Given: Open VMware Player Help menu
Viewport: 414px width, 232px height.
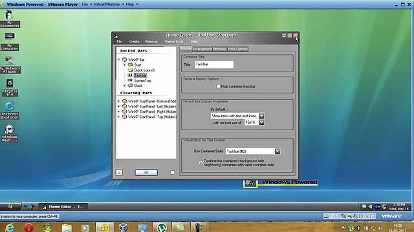Looking at the screenshot, I should pos(131,5).
